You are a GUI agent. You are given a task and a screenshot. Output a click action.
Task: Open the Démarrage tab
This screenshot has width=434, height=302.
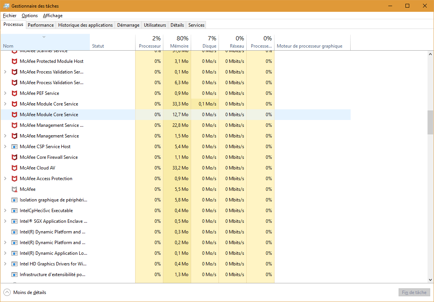pos(128,25)
